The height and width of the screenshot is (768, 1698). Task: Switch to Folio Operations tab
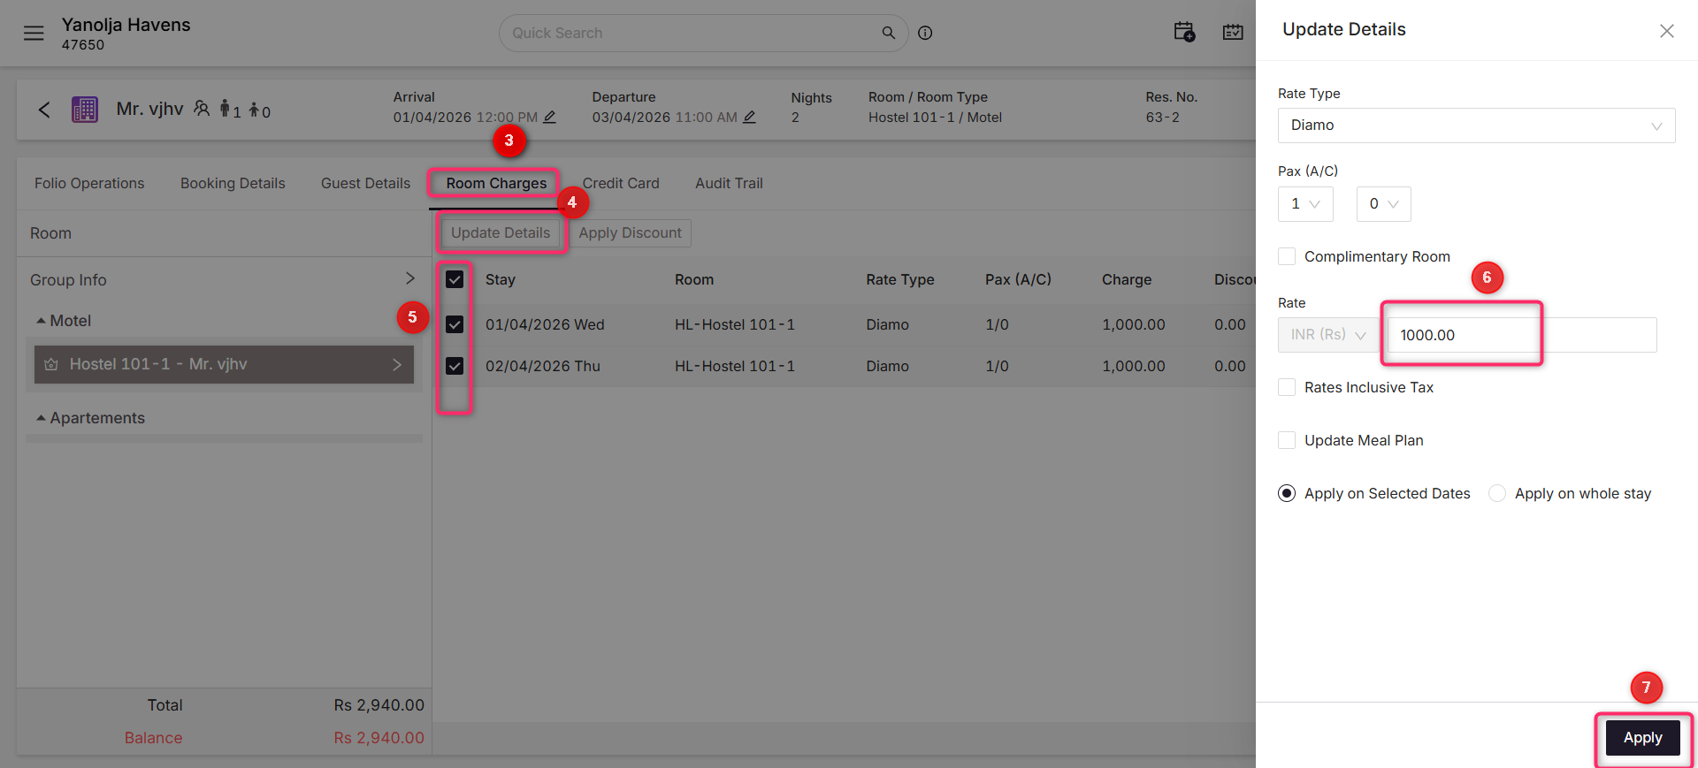tap(89, 183)
